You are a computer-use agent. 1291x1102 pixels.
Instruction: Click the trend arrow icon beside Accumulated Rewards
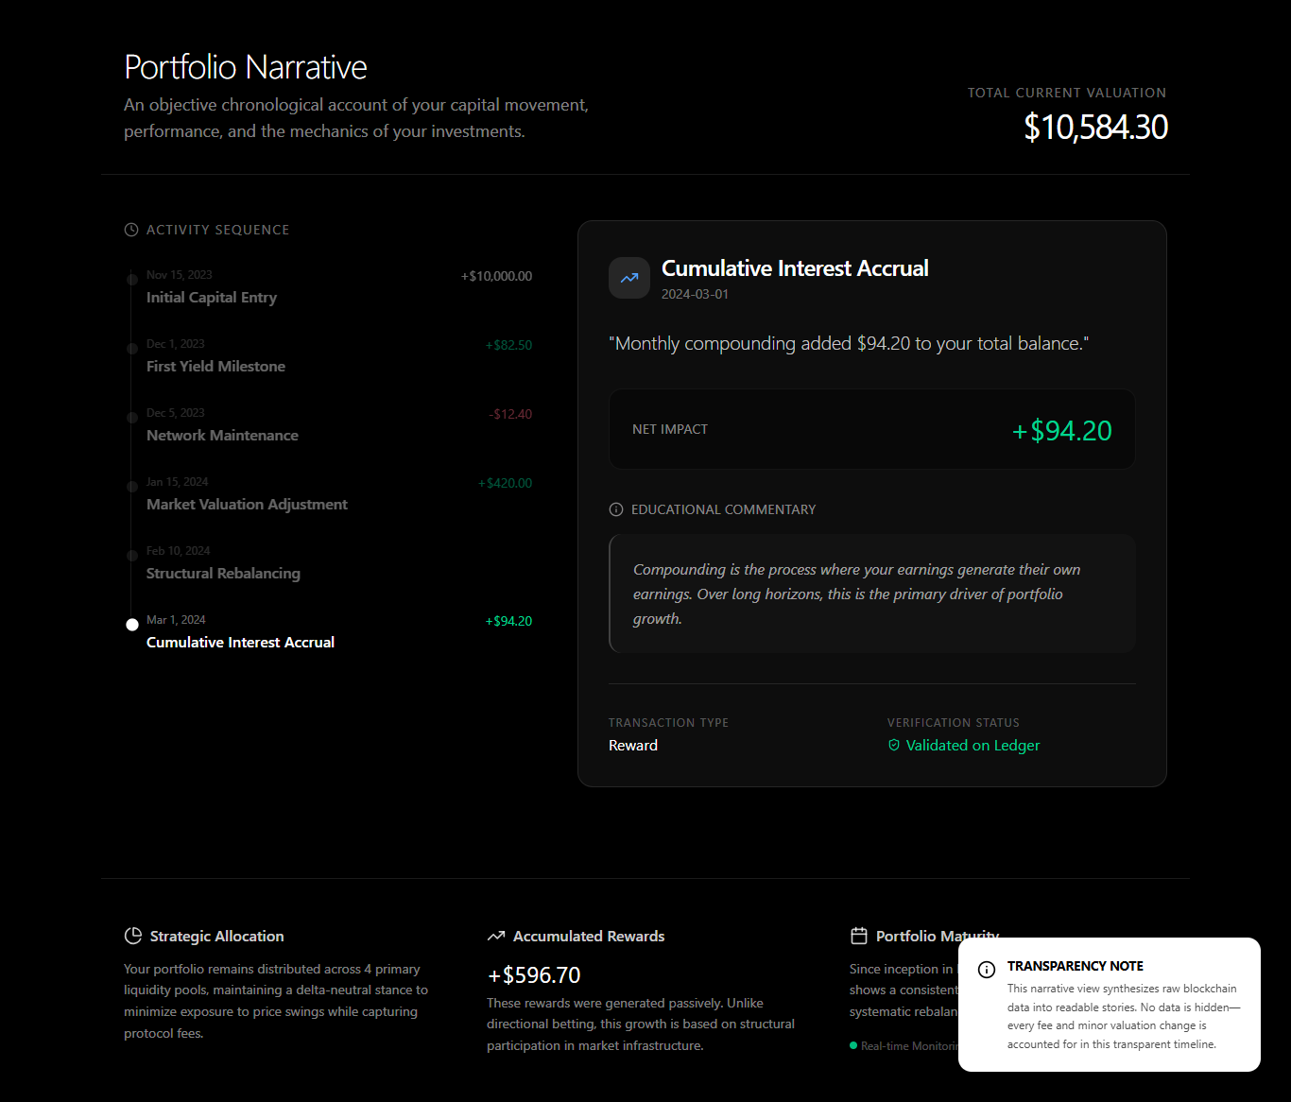(x=496, y=936)
